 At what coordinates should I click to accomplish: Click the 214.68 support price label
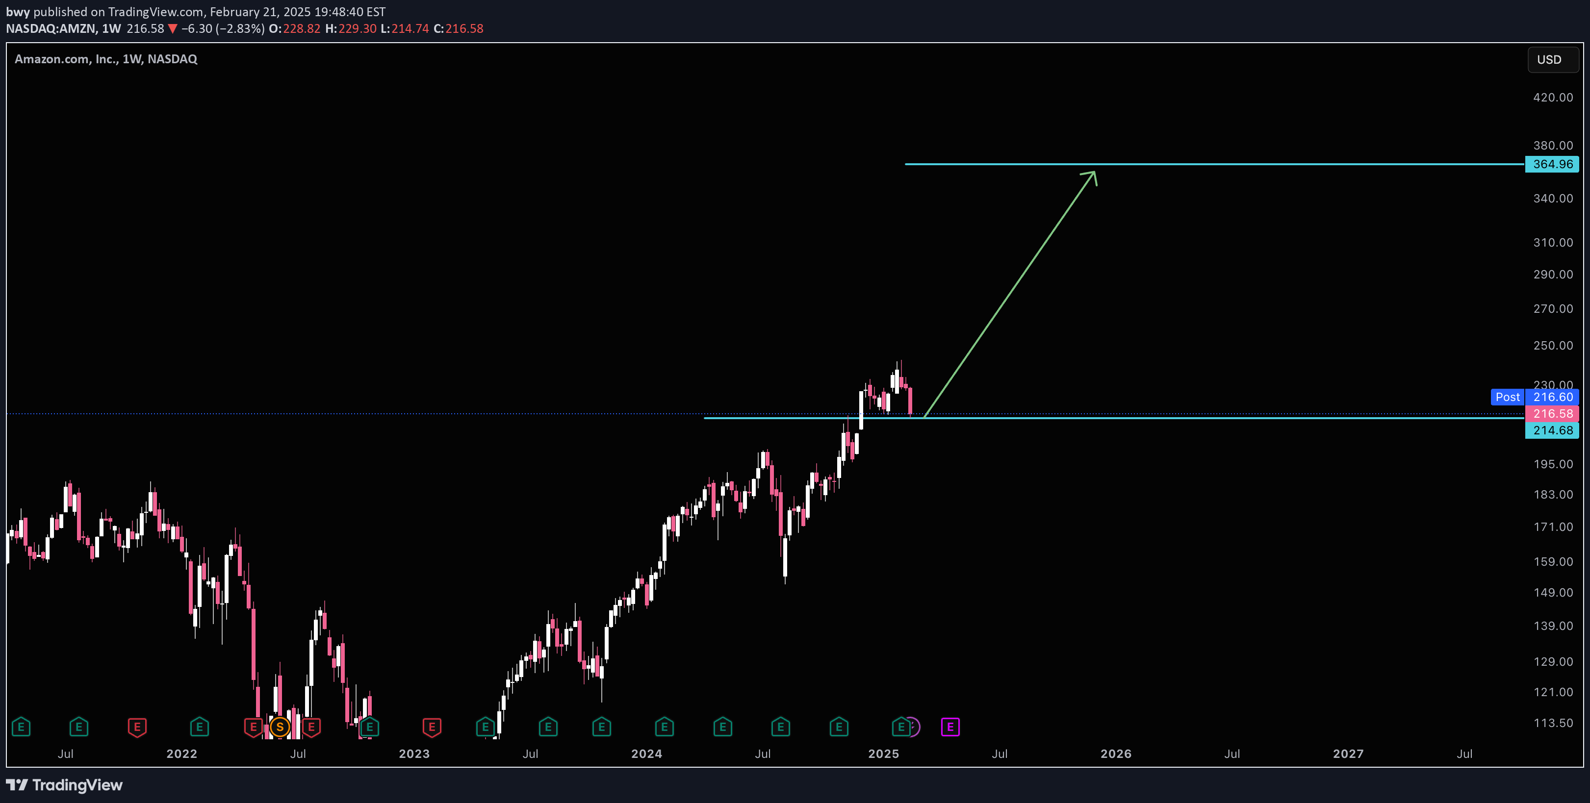coord(1552,430)
